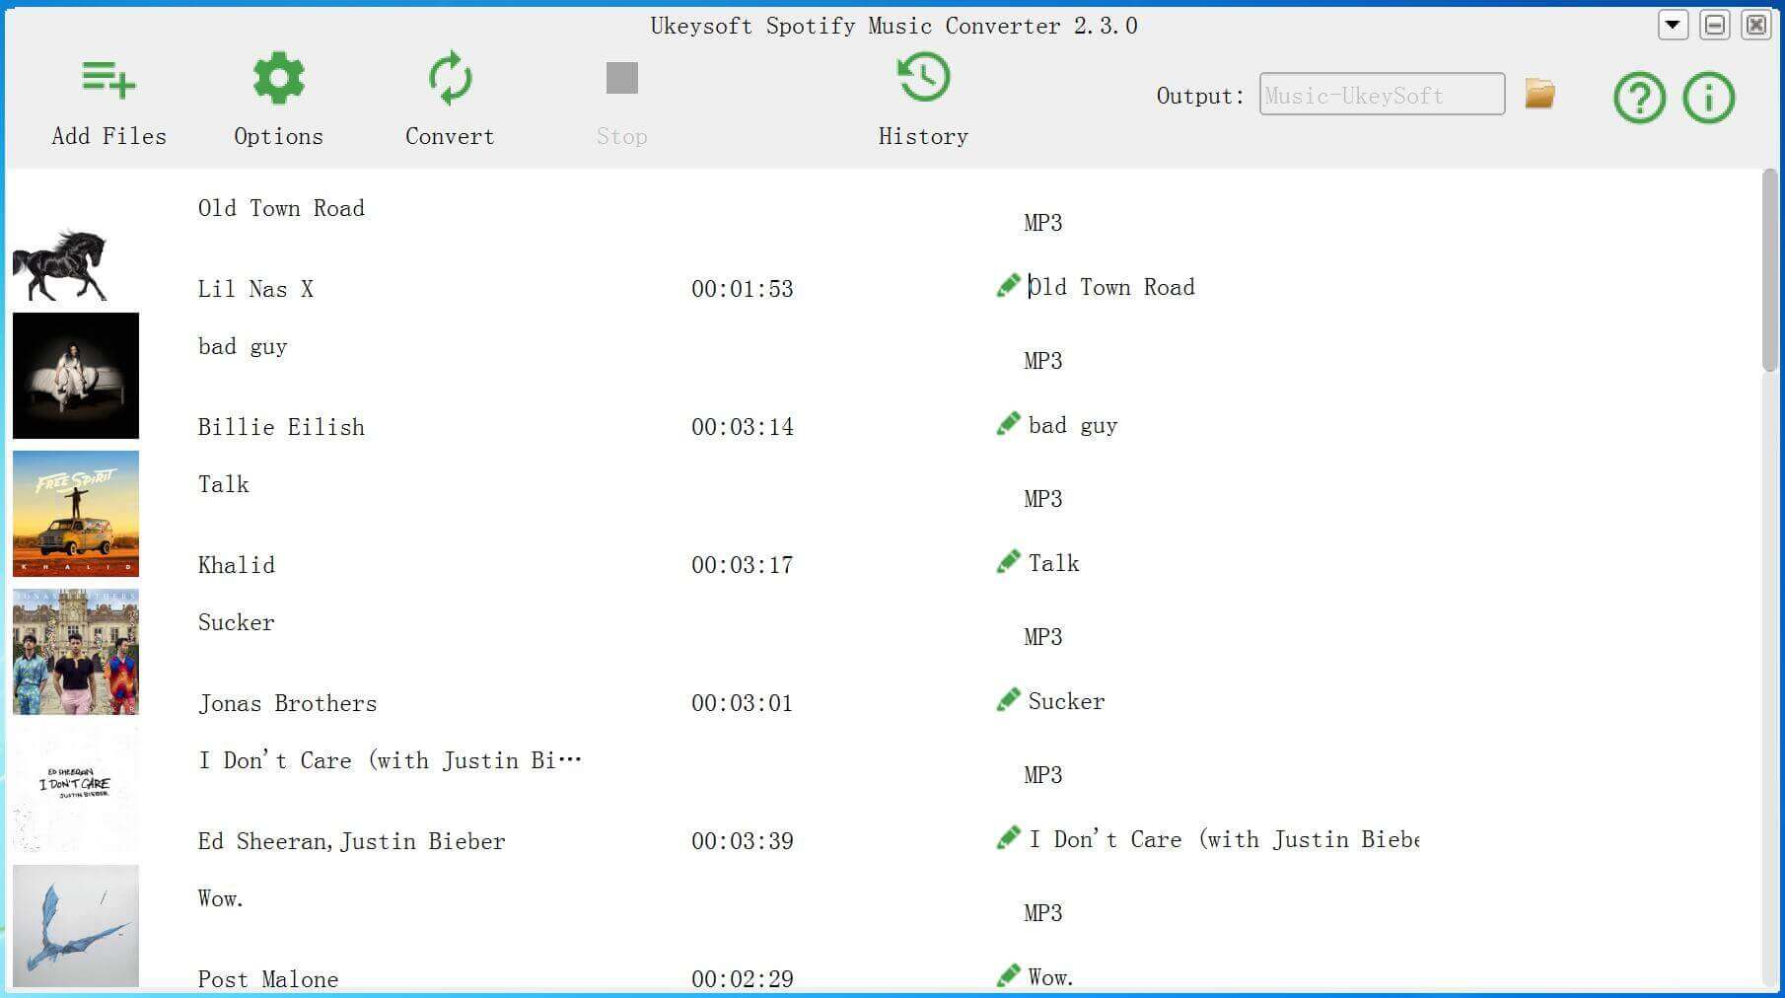Click the Add Files icon
The width and height of the screenshot is (1785, 998).
tap(108, 79)
